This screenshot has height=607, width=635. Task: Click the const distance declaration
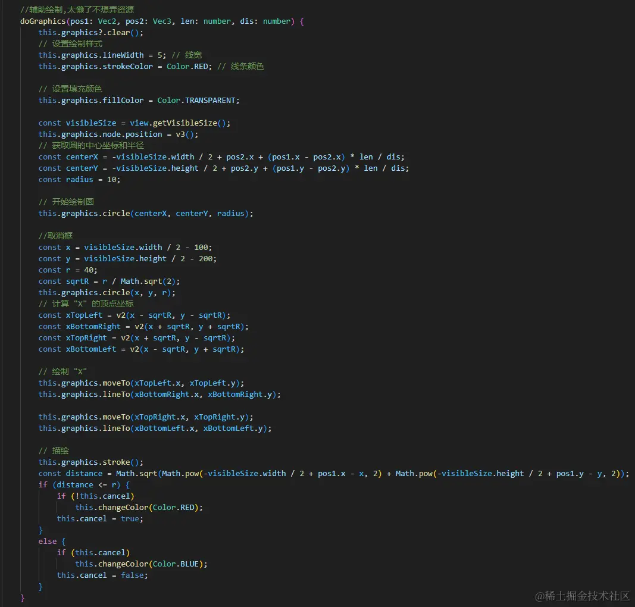[334, 474]
